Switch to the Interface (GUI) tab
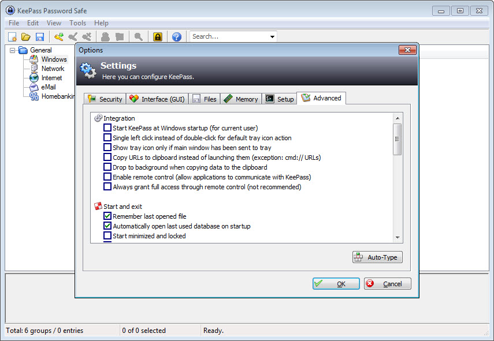 157,99
